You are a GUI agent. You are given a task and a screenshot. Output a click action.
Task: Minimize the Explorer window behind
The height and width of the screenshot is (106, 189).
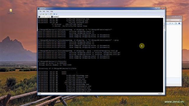(173, 17)
